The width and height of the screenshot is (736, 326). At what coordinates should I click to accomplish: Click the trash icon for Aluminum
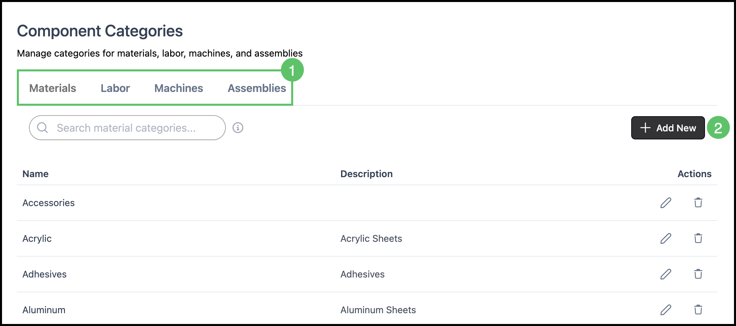pos(698,310)
